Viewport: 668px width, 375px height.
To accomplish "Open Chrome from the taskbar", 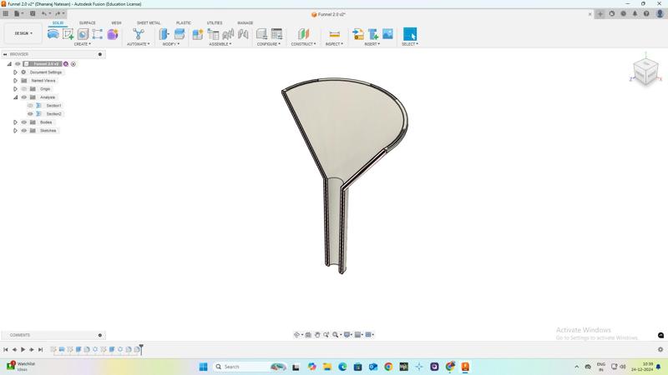I will pos(388,367).
